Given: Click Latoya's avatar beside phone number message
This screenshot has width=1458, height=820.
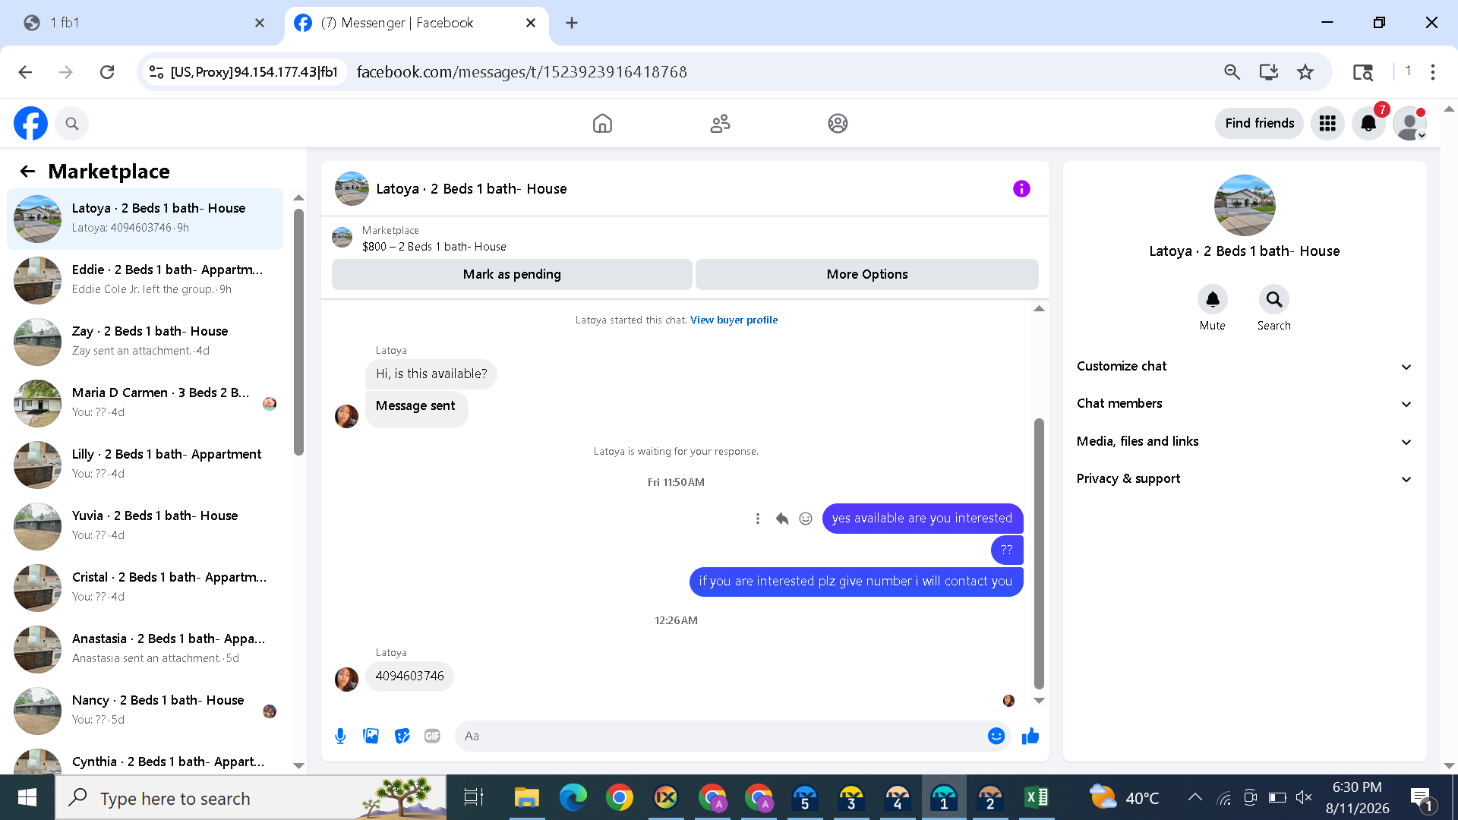Looking at the screenshot, I should point(346,679).
